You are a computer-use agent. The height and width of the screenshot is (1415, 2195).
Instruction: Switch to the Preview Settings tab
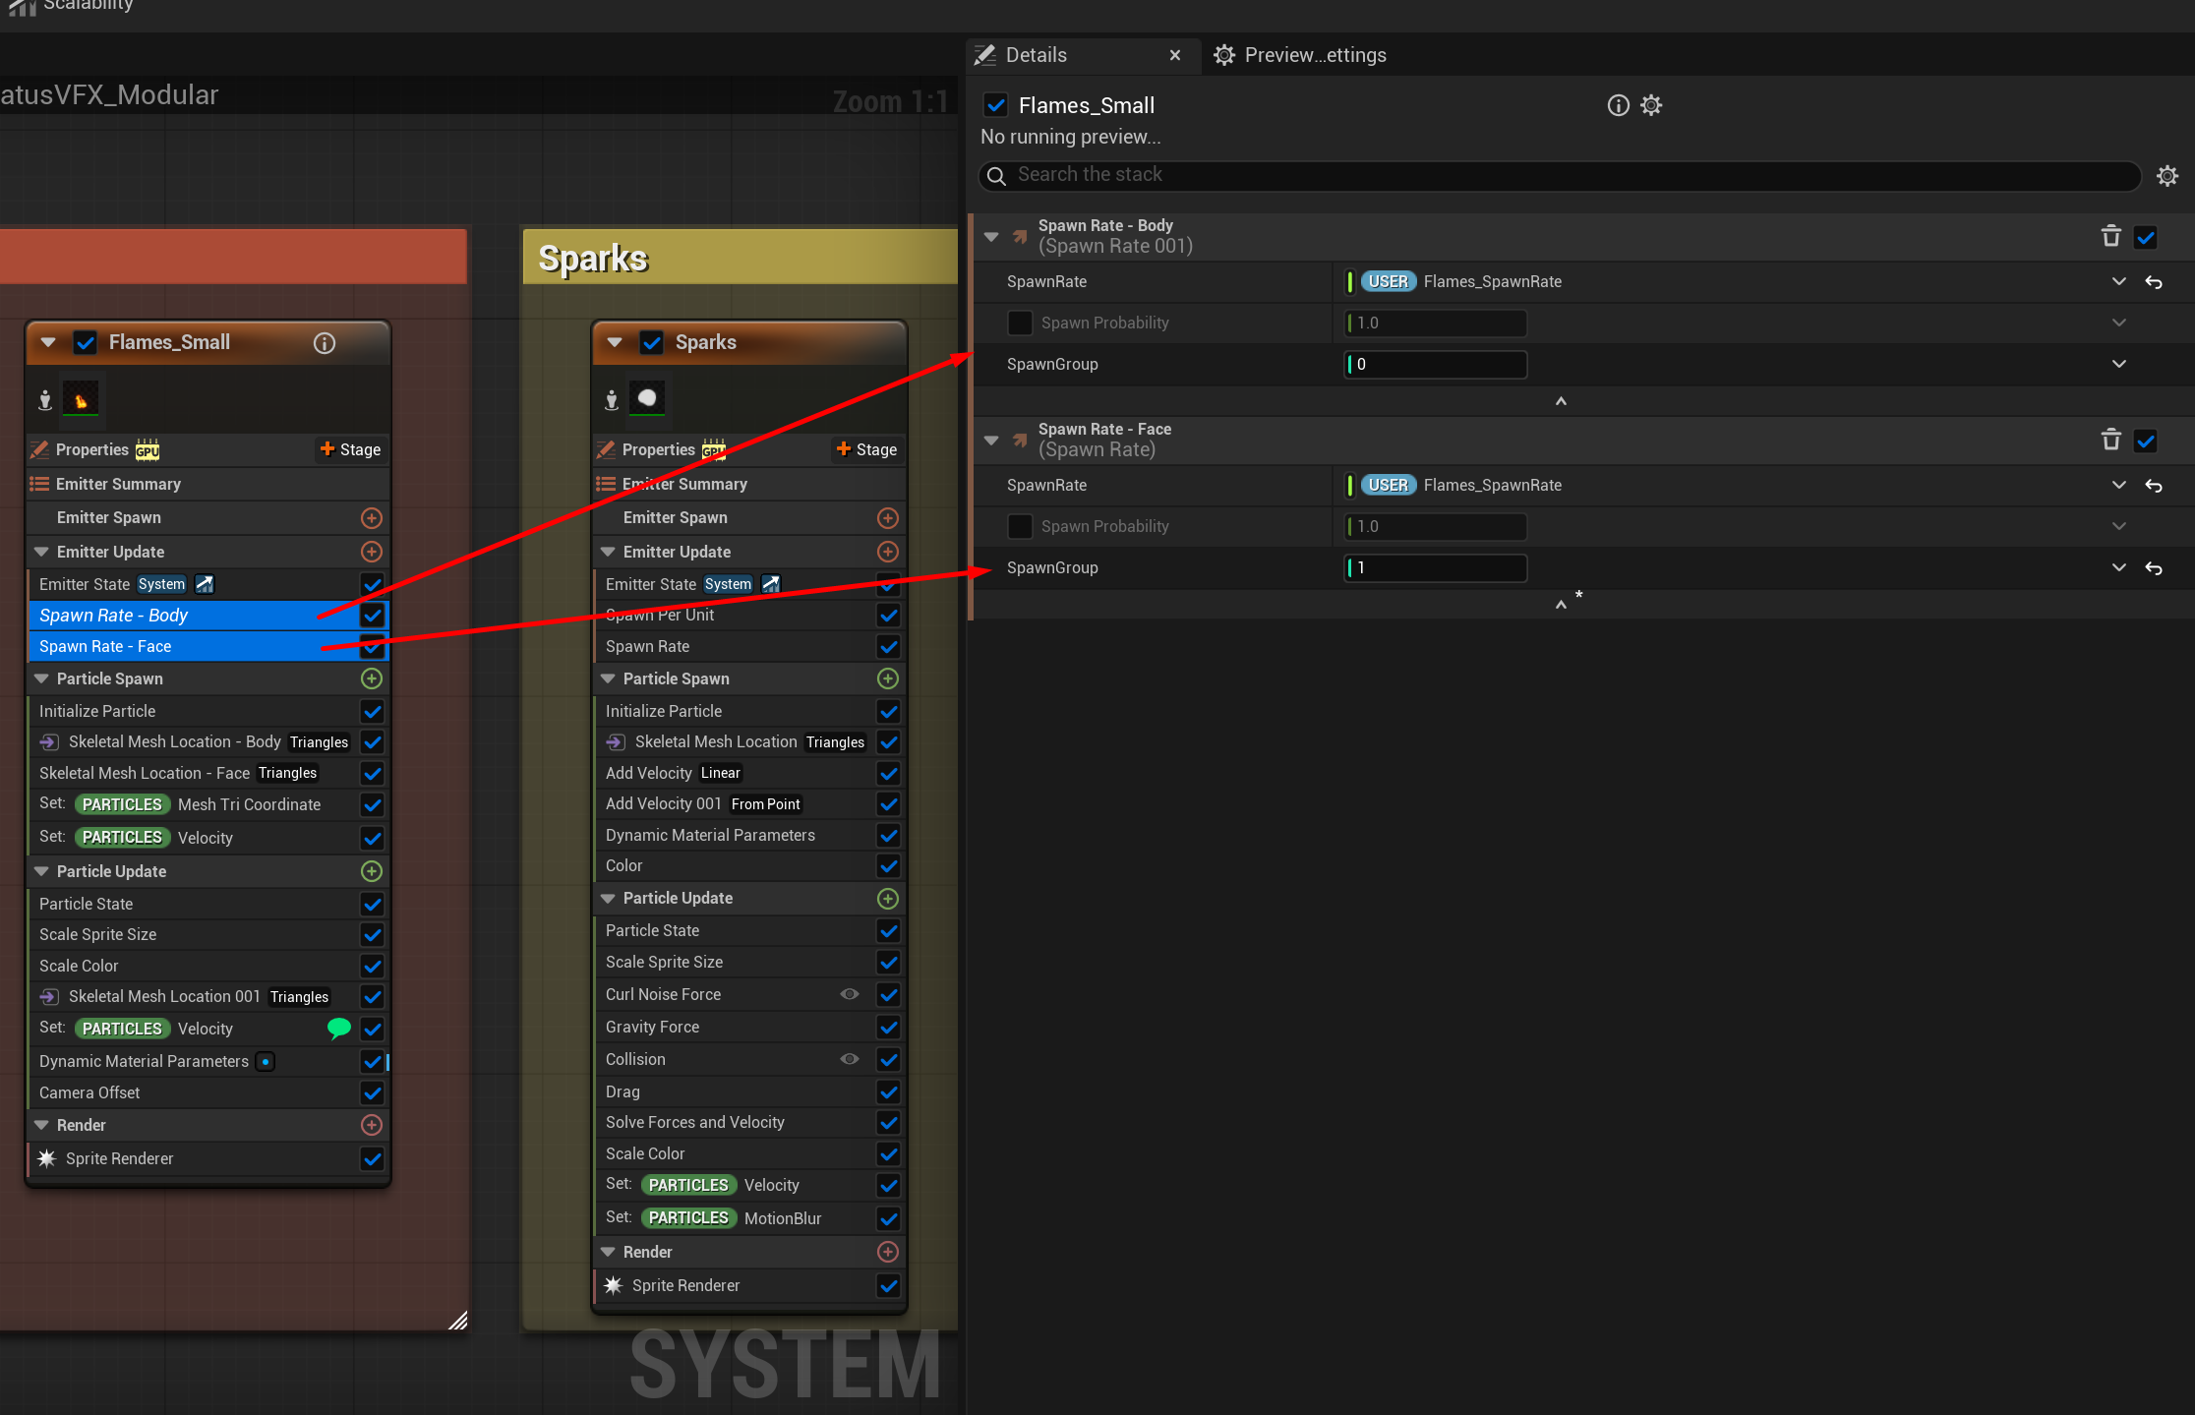pos(1300,55)
